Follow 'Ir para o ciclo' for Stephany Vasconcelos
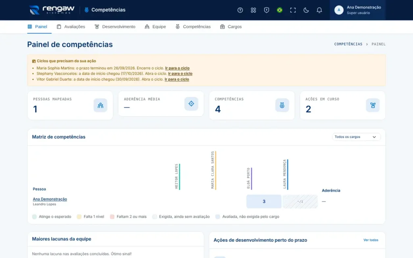The width and height of the screenshot is (413, 258). (180, 73)
